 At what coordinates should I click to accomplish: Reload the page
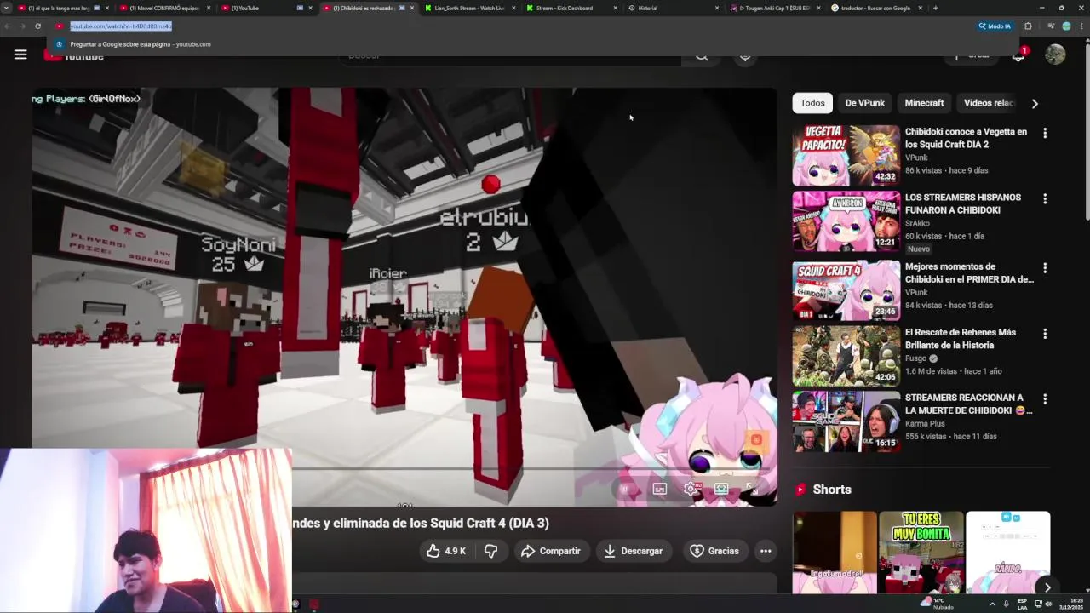tap(37, 26)
